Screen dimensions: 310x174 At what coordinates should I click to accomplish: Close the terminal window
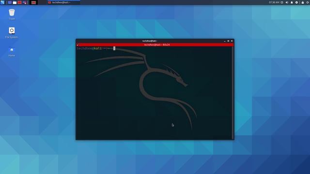232,41
